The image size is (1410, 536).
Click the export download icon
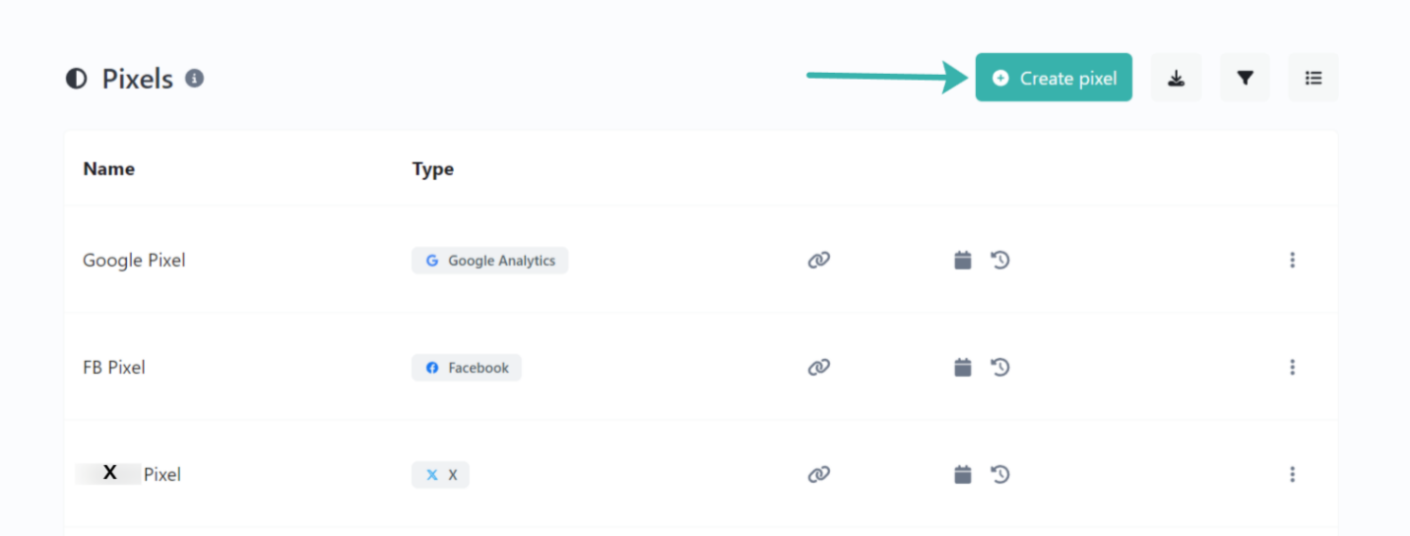[x=1176, y=78]
